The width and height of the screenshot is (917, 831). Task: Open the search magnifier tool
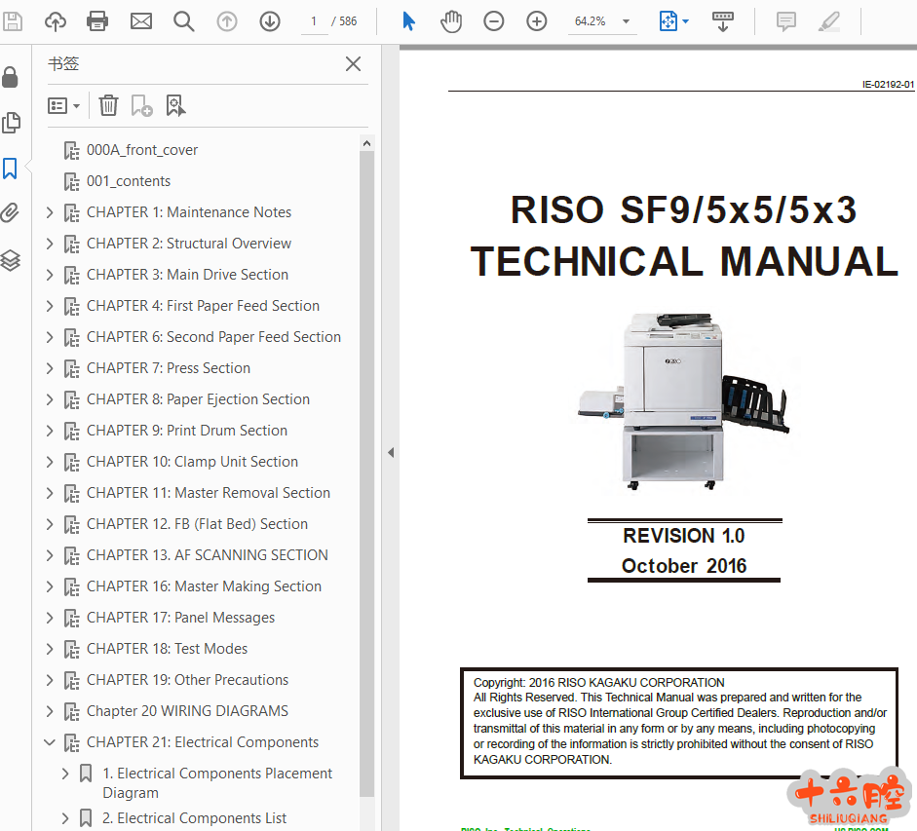(183, 20)
